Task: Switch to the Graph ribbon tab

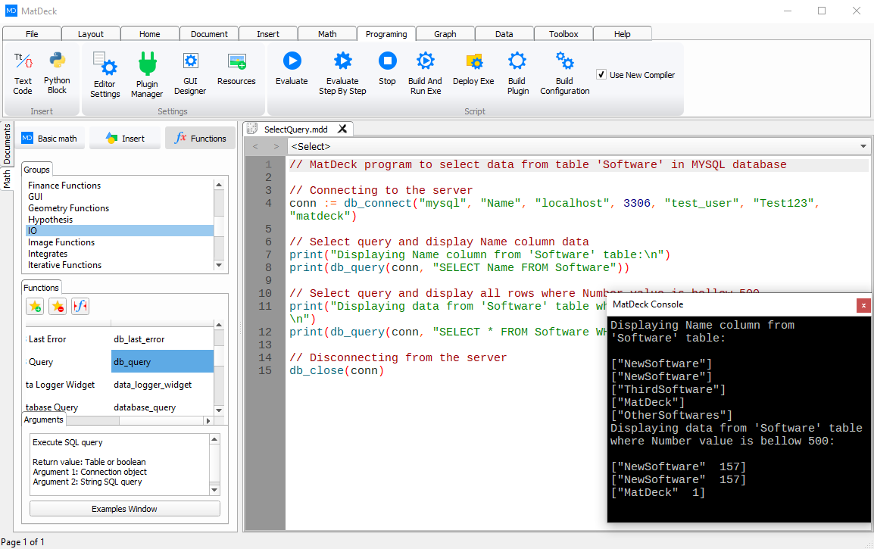Action: click(445, 34)
